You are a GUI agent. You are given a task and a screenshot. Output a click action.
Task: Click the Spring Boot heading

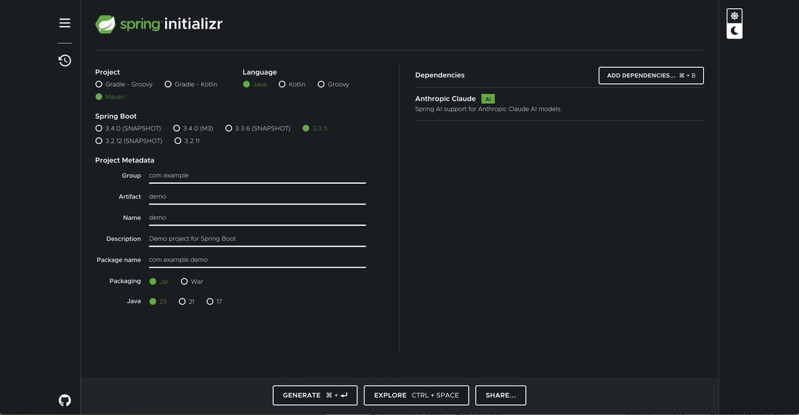pyautogui.click(x=116, y=117)
